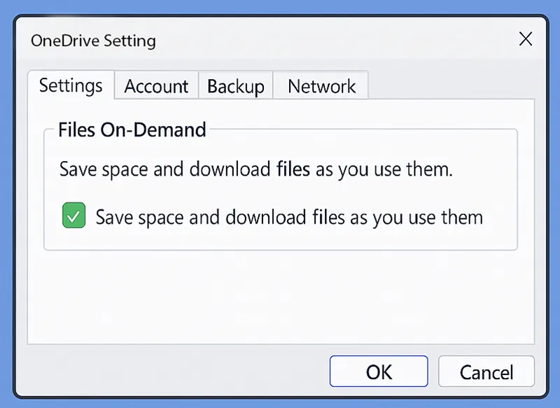Click the Cancel button
This screenshot has width=560, height=408.
pos(486,372)
